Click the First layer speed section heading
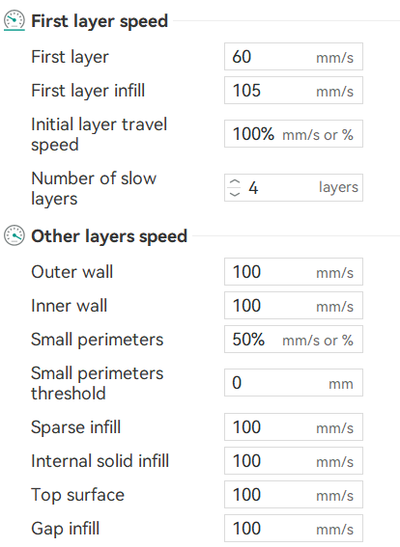 coord(100,21)
